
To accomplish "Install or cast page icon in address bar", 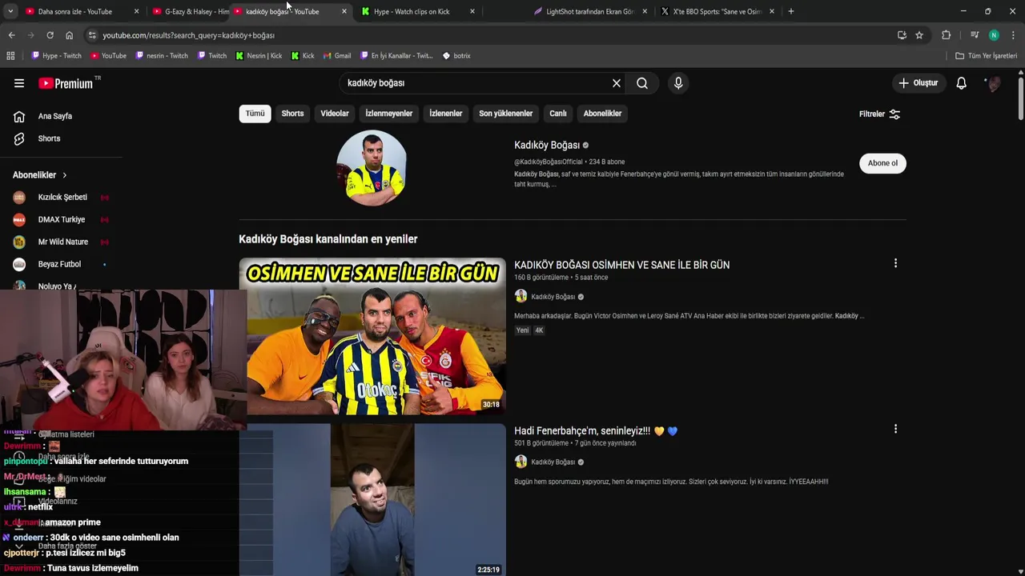I will point(902,35).
